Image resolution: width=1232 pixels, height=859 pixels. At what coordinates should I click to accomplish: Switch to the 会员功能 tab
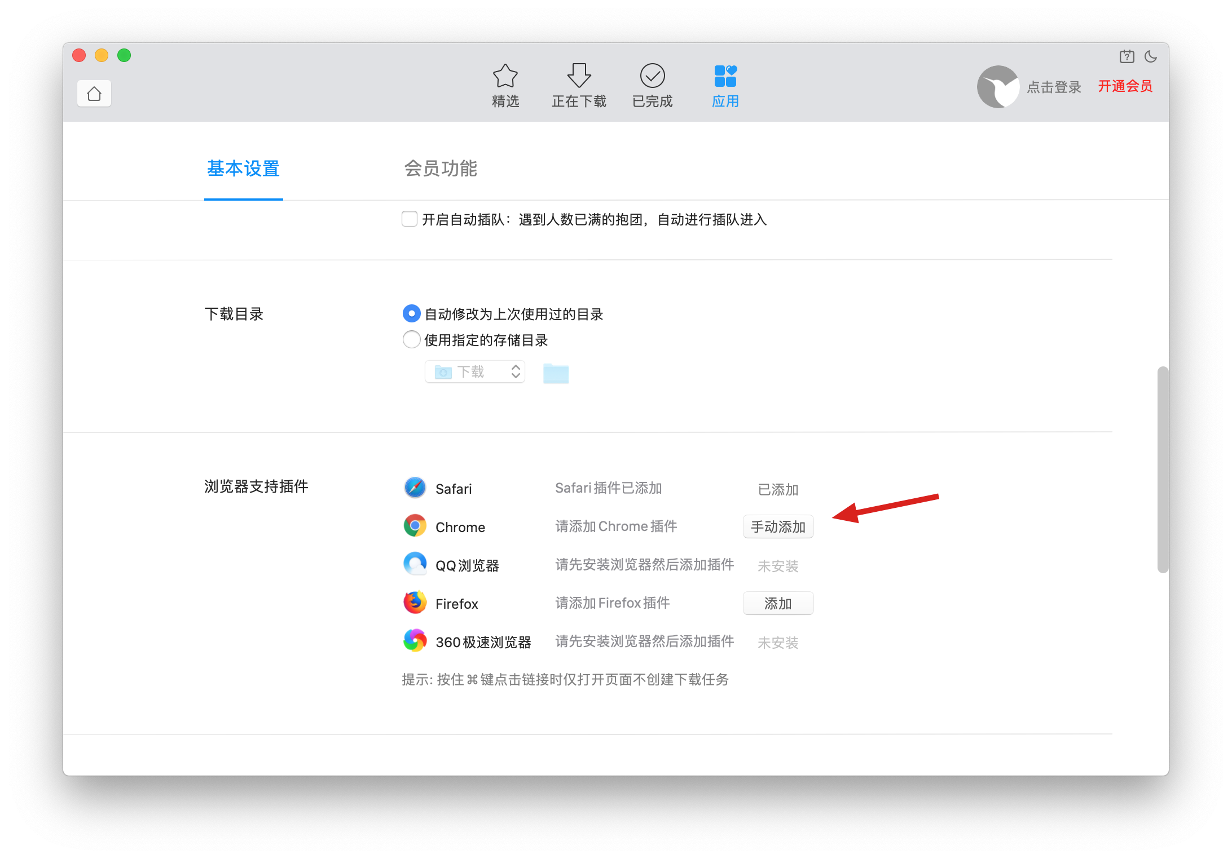pyautogui.click(x=441, y=169)
